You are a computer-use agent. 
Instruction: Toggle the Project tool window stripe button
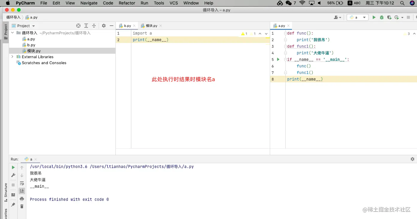click(6, 32)
